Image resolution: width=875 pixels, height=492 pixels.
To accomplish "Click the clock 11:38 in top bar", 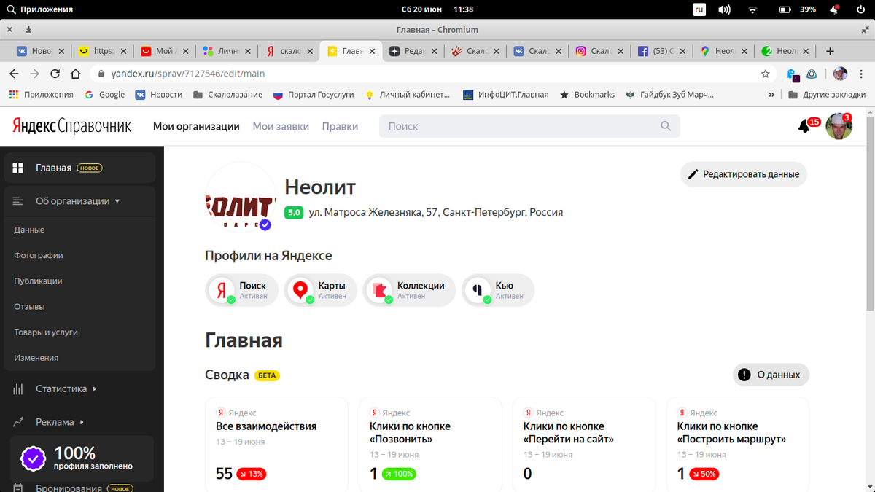I will (x=463, y=9).
